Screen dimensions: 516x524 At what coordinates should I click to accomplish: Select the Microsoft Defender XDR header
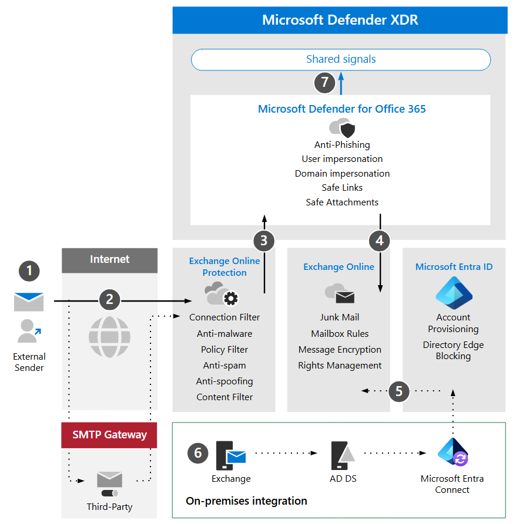tap(340, 20)
